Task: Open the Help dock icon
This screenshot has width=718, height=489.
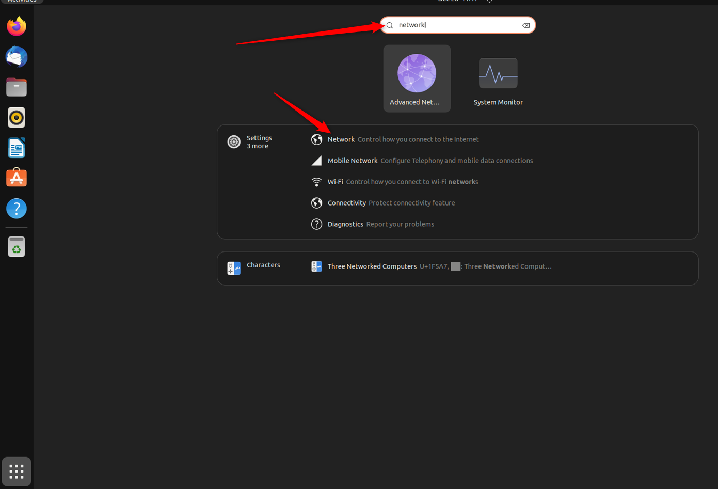Action: pyautogui.click(x=17, y=209)
